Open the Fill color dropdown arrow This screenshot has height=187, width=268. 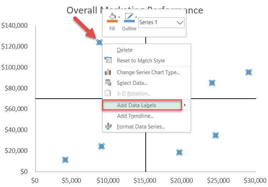(119, 17)
